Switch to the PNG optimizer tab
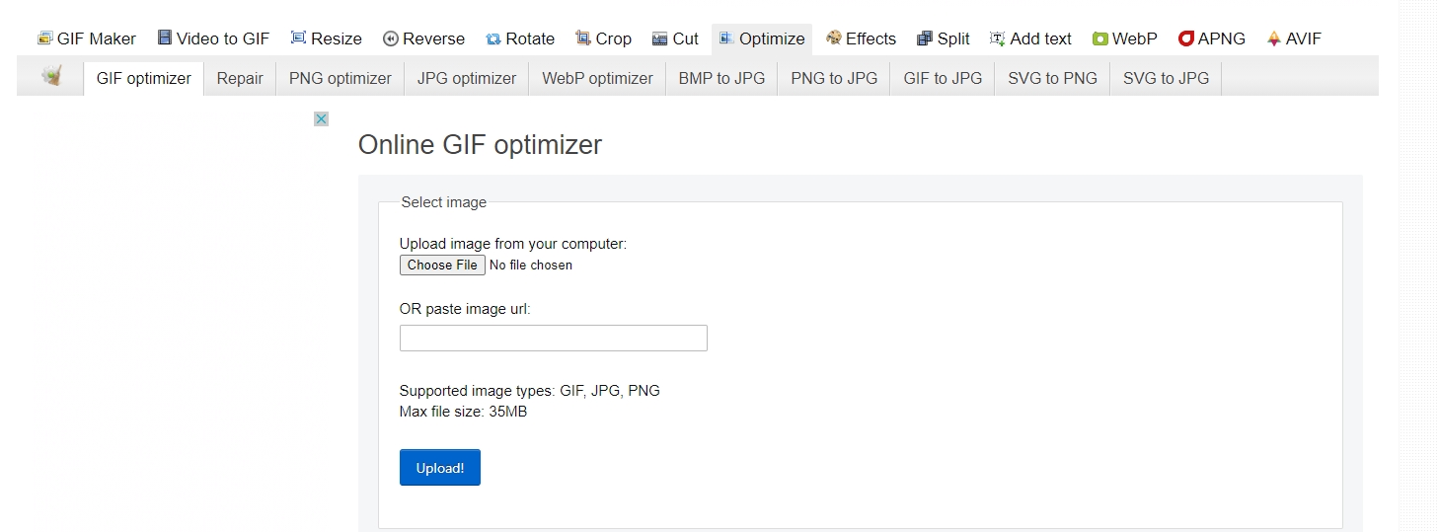The image size is (1439, 532). (340, 78)
